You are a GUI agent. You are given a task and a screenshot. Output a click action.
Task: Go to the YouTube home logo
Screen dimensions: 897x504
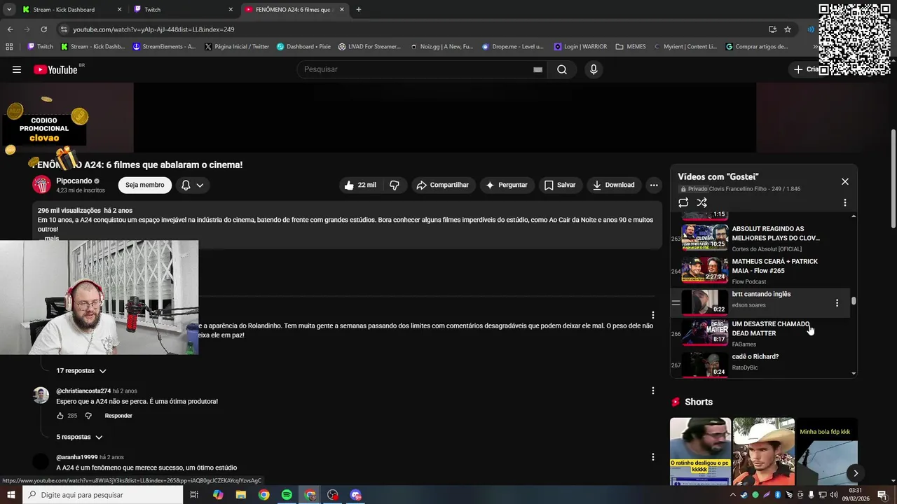(x=55, y=69)
